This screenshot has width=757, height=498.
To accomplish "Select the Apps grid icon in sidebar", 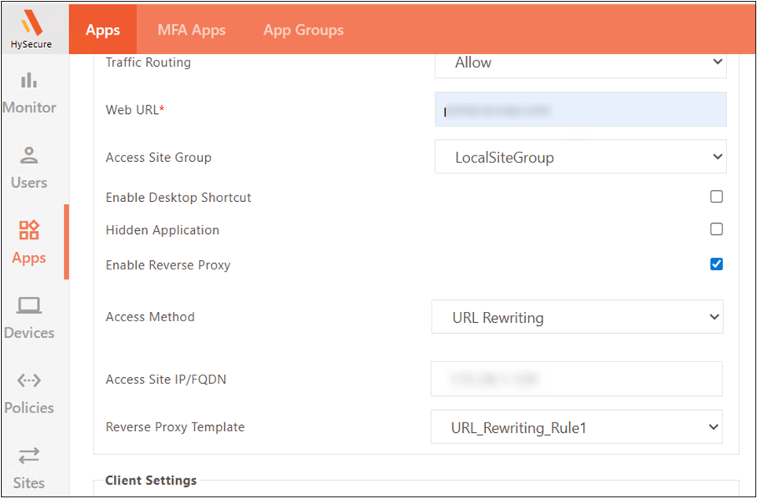I will (x=29, y=230).
